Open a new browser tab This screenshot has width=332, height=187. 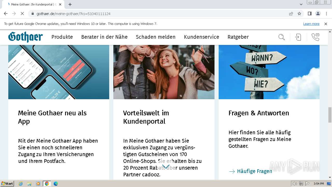[70, 4]
